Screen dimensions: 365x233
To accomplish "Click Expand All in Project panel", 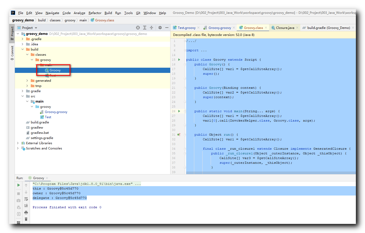I will 145,28.
